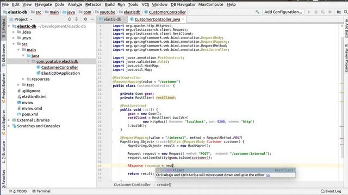The image size is (348, 195).
Task: Open the TODO tool window
Action: tap(18, 191)
